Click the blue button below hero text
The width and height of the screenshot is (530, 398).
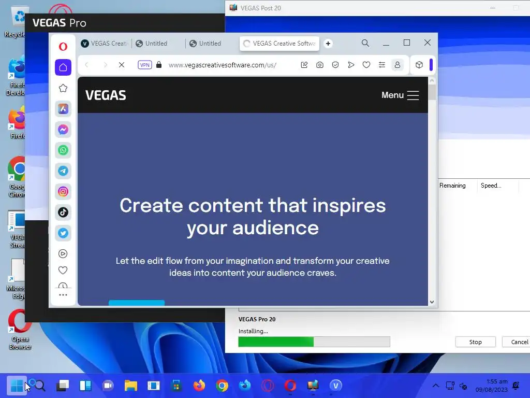click(137, 303)
